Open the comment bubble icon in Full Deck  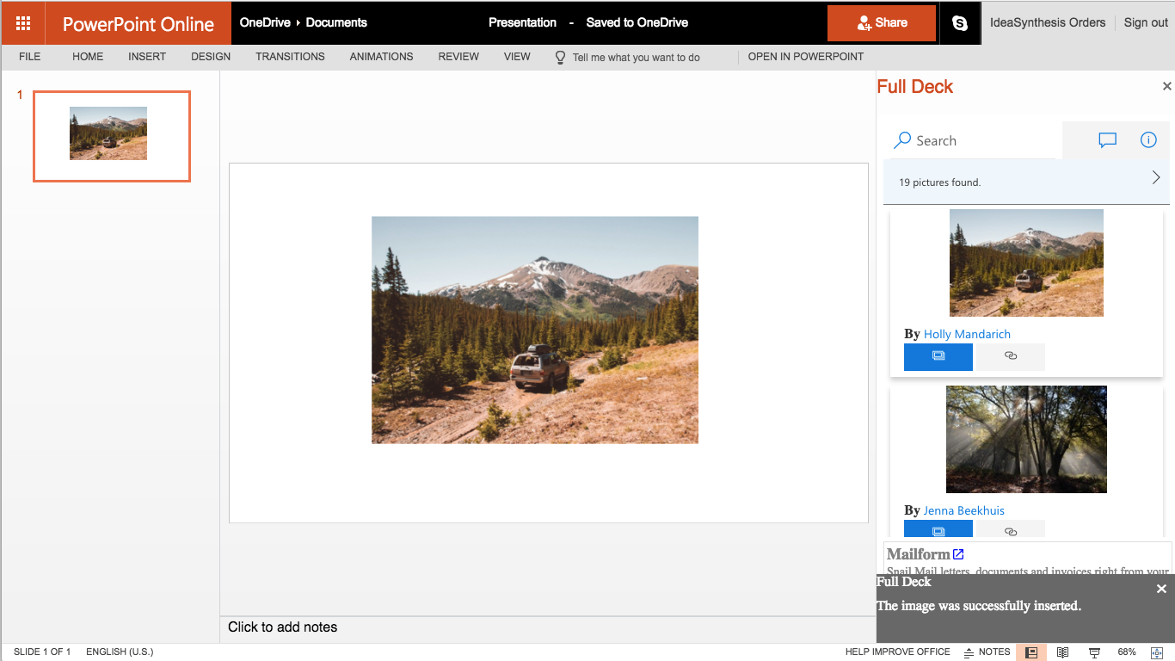[x=1107, y=140]
